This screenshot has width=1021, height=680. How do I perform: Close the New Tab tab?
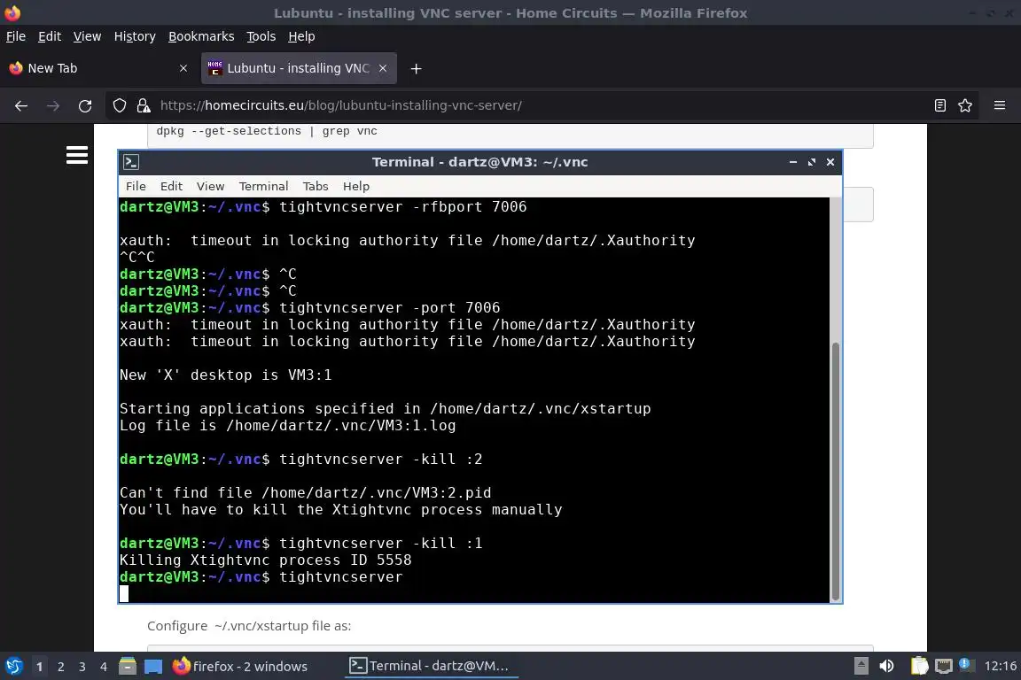point(183,68)
